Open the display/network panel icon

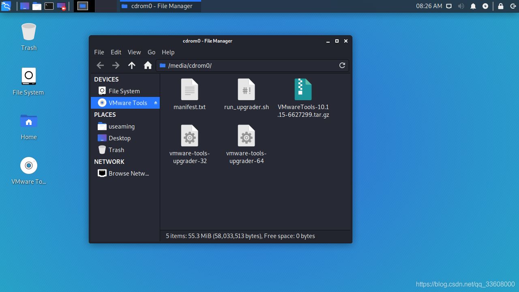[449, 6]
